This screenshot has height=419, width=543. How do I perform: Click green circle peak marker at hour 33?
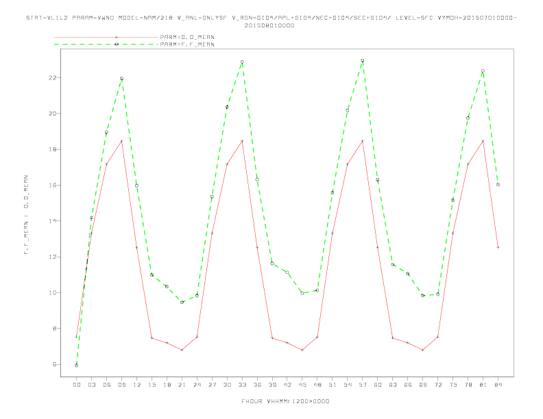(x=242, y=62)
